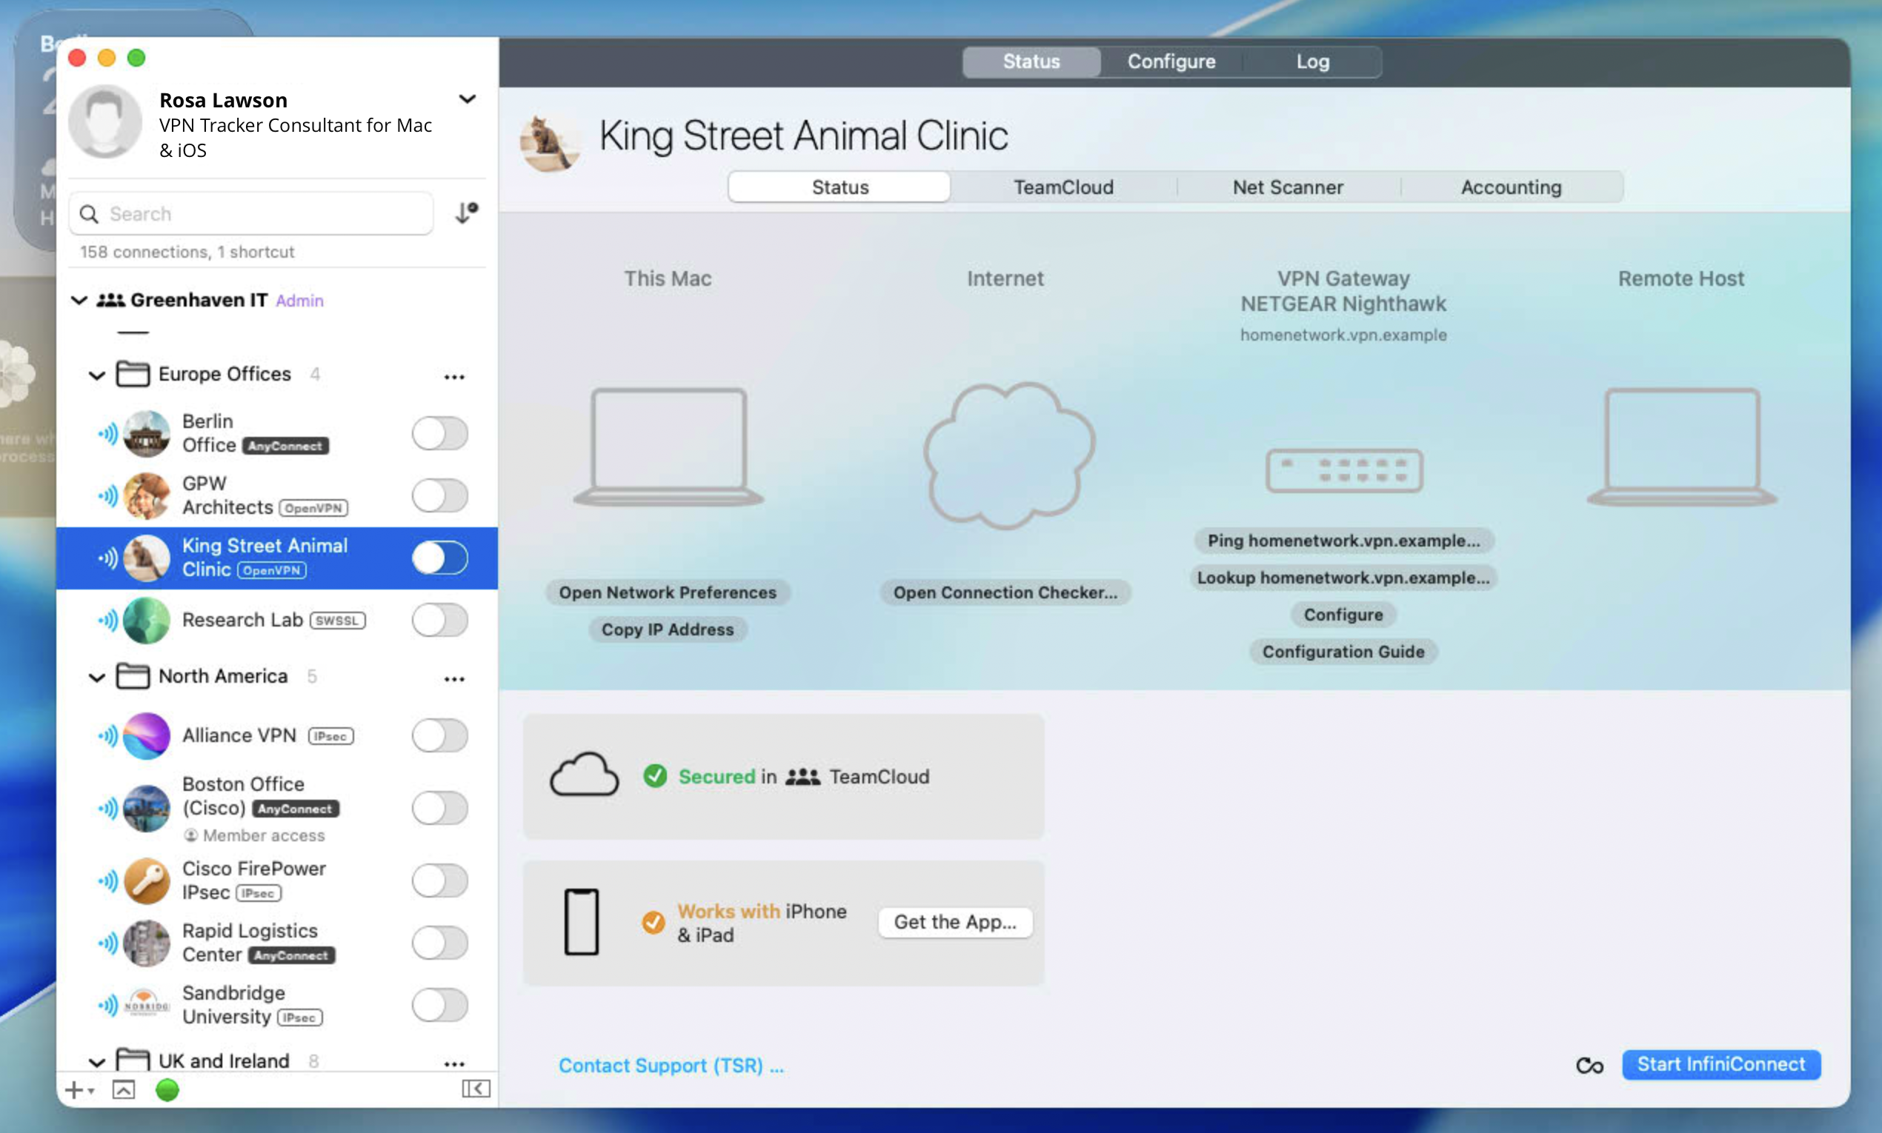
Task: Enable the Alliance VPN connection switch
Action: tap(440, 735)
